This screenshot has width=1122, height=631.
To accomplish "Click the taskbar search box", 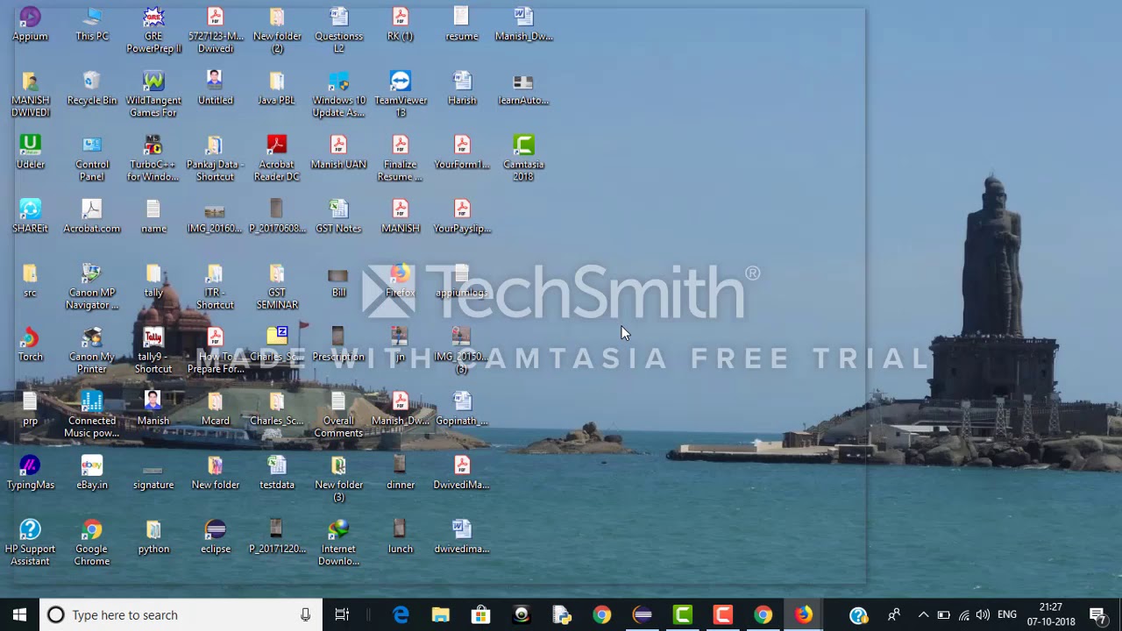I will (181, 615).
